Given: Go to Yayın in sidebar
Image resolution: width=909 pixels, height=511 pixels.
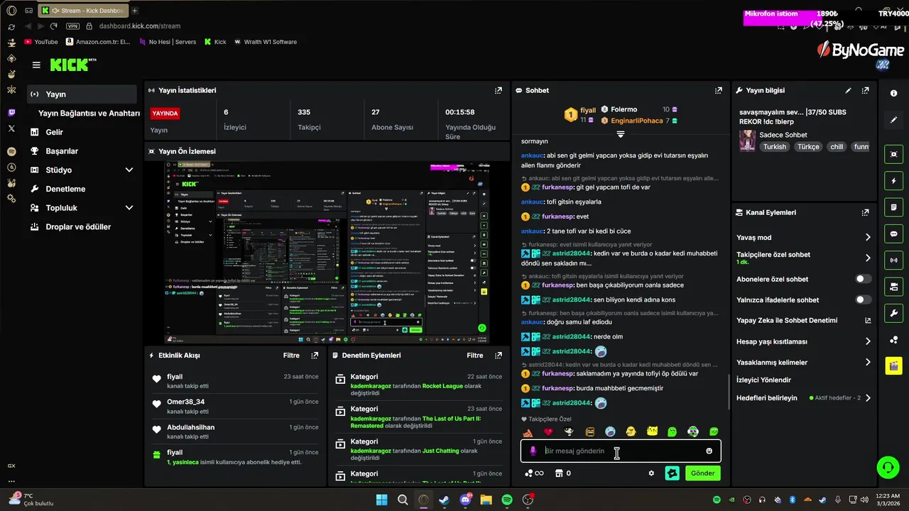Looking at the screenshot, I should (x=82, y=94).
